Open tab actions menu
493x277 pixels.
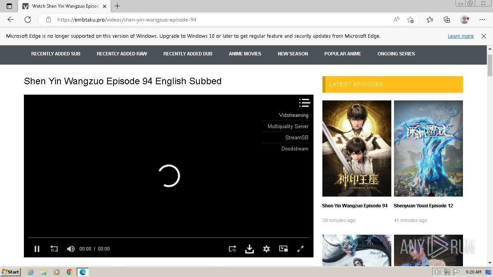[9, 6]
